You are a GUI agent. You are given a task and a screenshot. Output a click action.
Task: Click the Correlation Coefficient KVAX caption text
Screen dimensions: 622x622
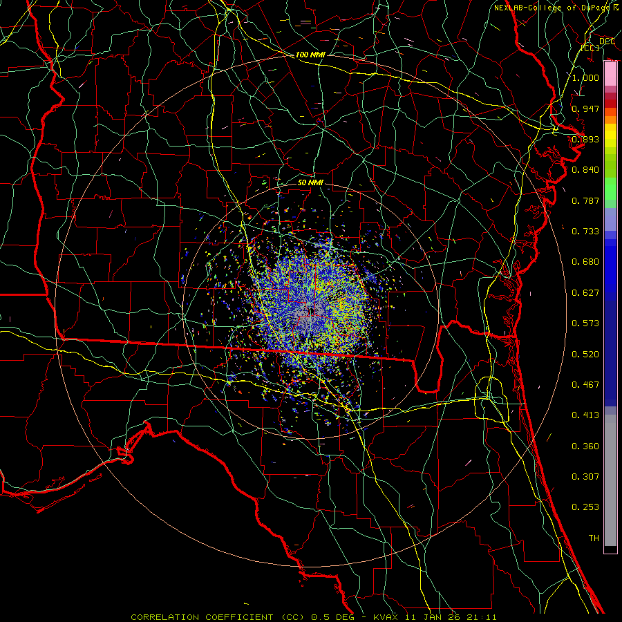click(x=313, y=617)
